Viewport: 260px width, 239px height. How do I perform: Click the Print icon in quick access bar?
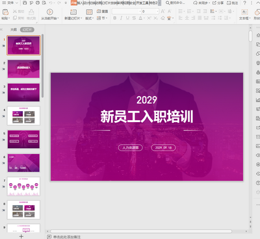click(x=38, y=3)
